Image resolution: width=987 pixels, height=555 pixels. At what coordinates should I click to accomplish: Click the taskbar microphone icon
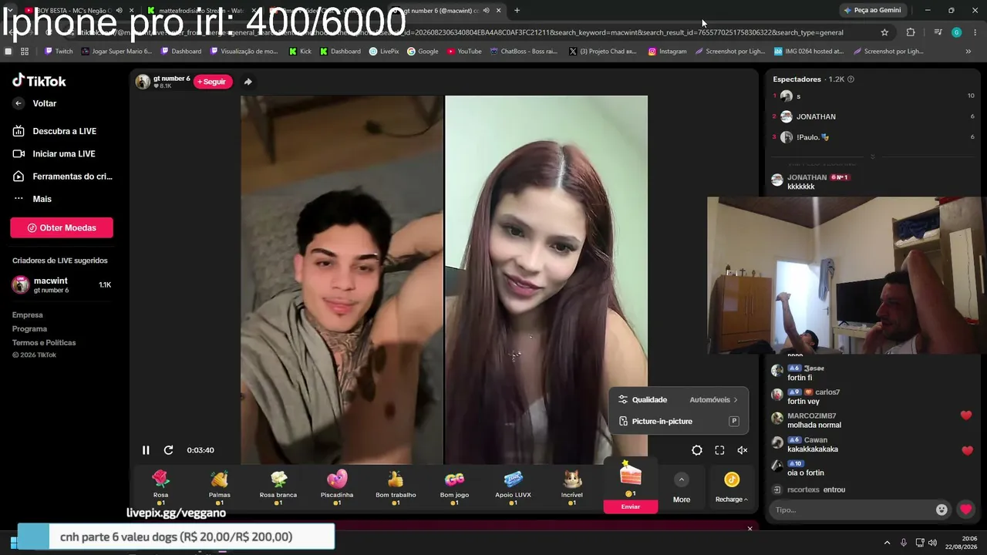tap(904, 543)
